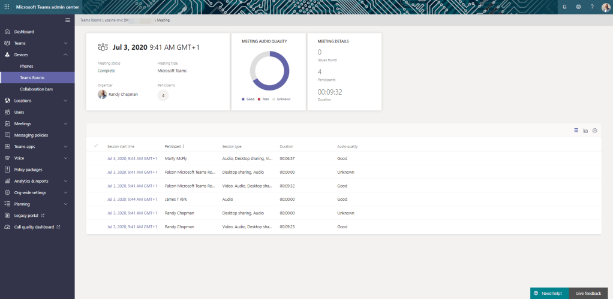Image resolution: width=613 pixels, height=299 pixels.
Task: Click the Dashboard home icon
Action: click(x=7, y=32)
